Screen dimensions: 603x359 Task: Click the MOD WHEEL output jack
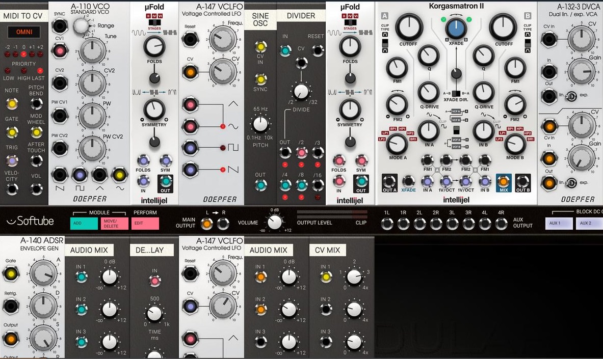coord(36,132)
